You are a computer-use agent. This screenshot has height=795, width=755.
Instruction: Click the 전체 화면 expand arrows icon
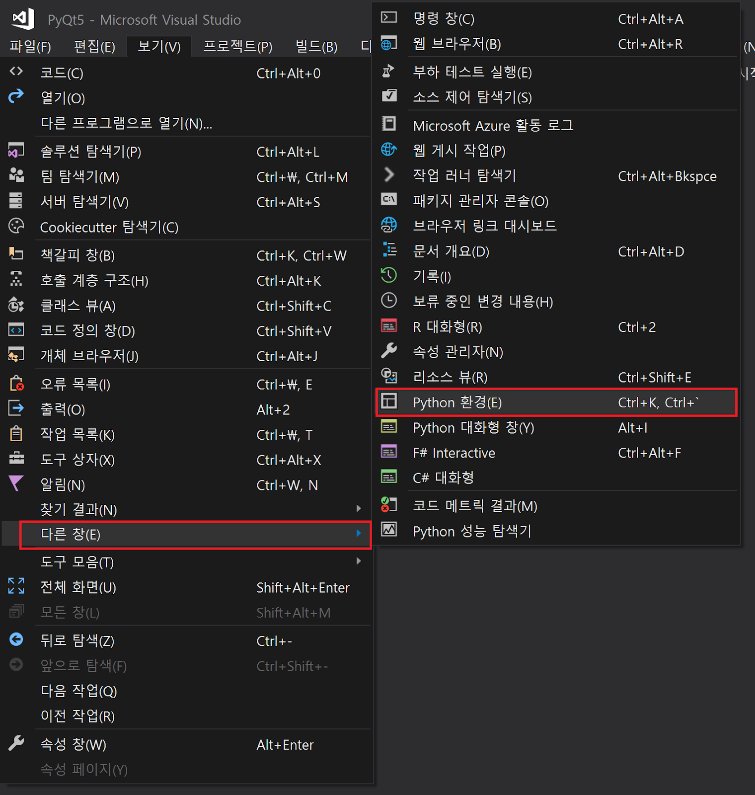coord(16,586)
